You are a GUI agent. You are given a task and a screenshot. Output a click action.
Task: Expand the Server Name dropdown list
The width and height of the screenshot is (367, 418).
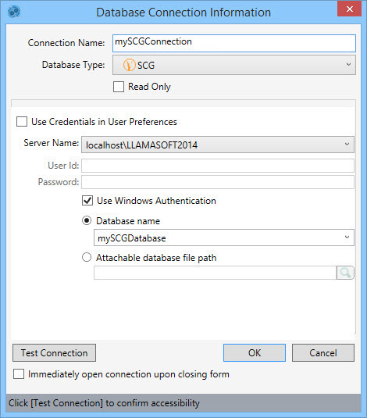[347, 145]
